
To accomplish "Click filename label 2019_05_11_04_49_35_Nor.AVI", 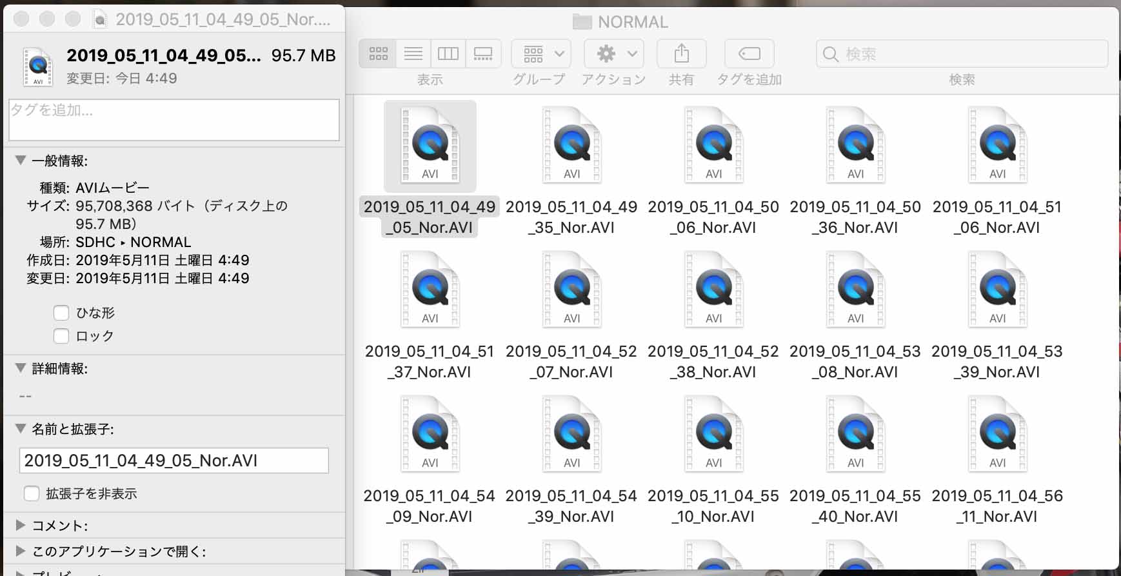I will tap(571, 217).
